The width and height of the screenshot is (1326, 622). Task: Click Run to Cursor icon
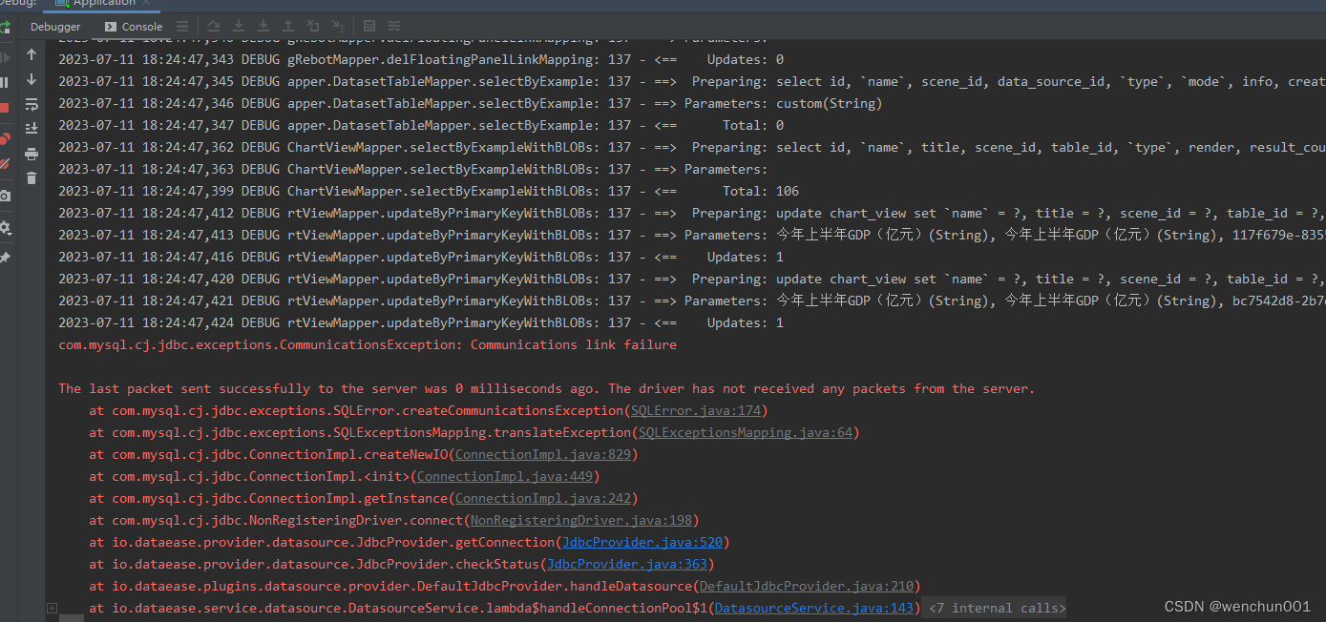pyautogui.click(x=338, y=27)
